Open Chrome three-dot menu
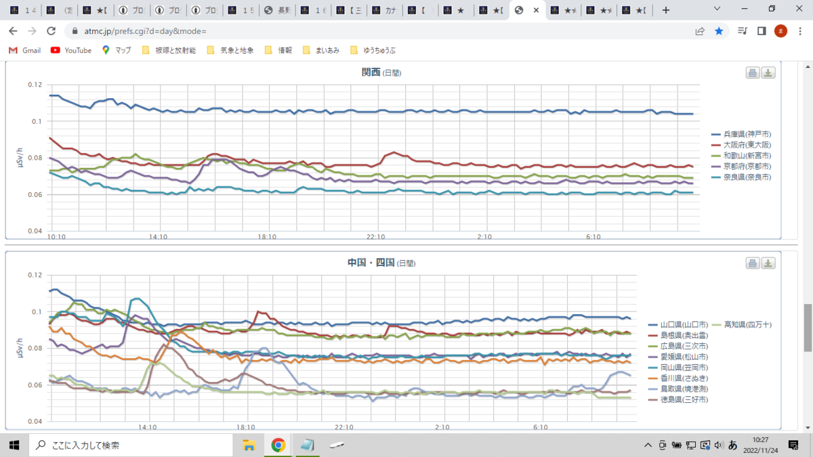The image size is (813, 457). [799, 31]
